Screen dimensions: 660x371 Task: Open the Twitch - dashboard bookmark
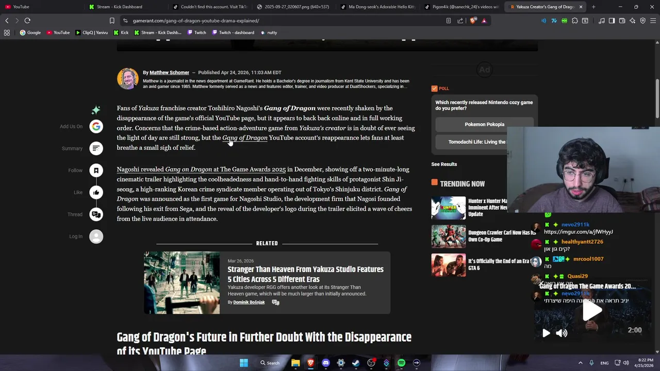point(233,32)
